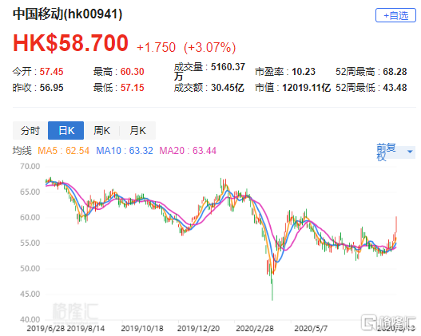This screenshot has height=336, width=421.
Task: Click the 60.00 y-axis label
Action: [x=30, y=217]
